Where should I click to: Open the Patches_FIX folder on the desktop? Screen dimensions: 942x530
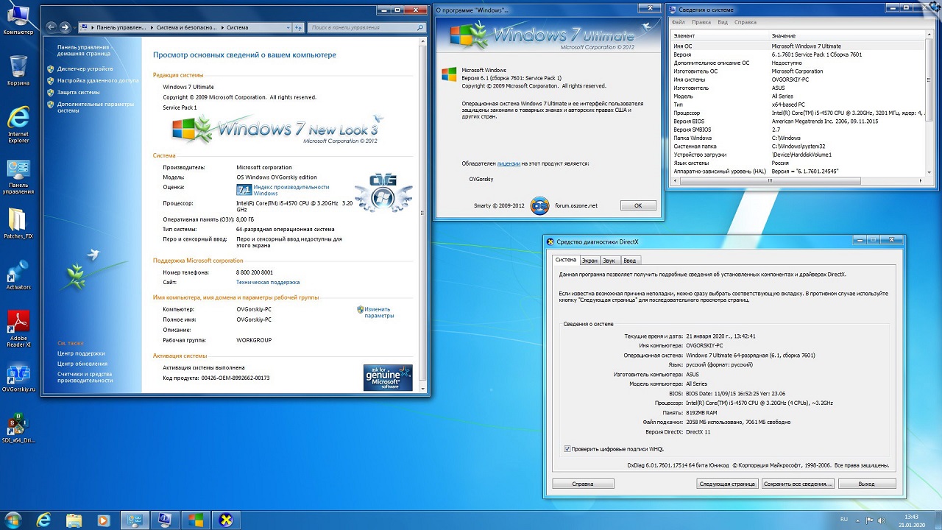(18, 222)
